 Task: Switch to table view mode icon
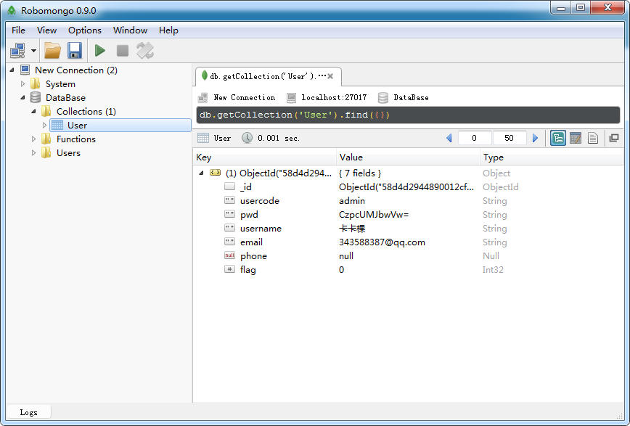coord(576,138)
